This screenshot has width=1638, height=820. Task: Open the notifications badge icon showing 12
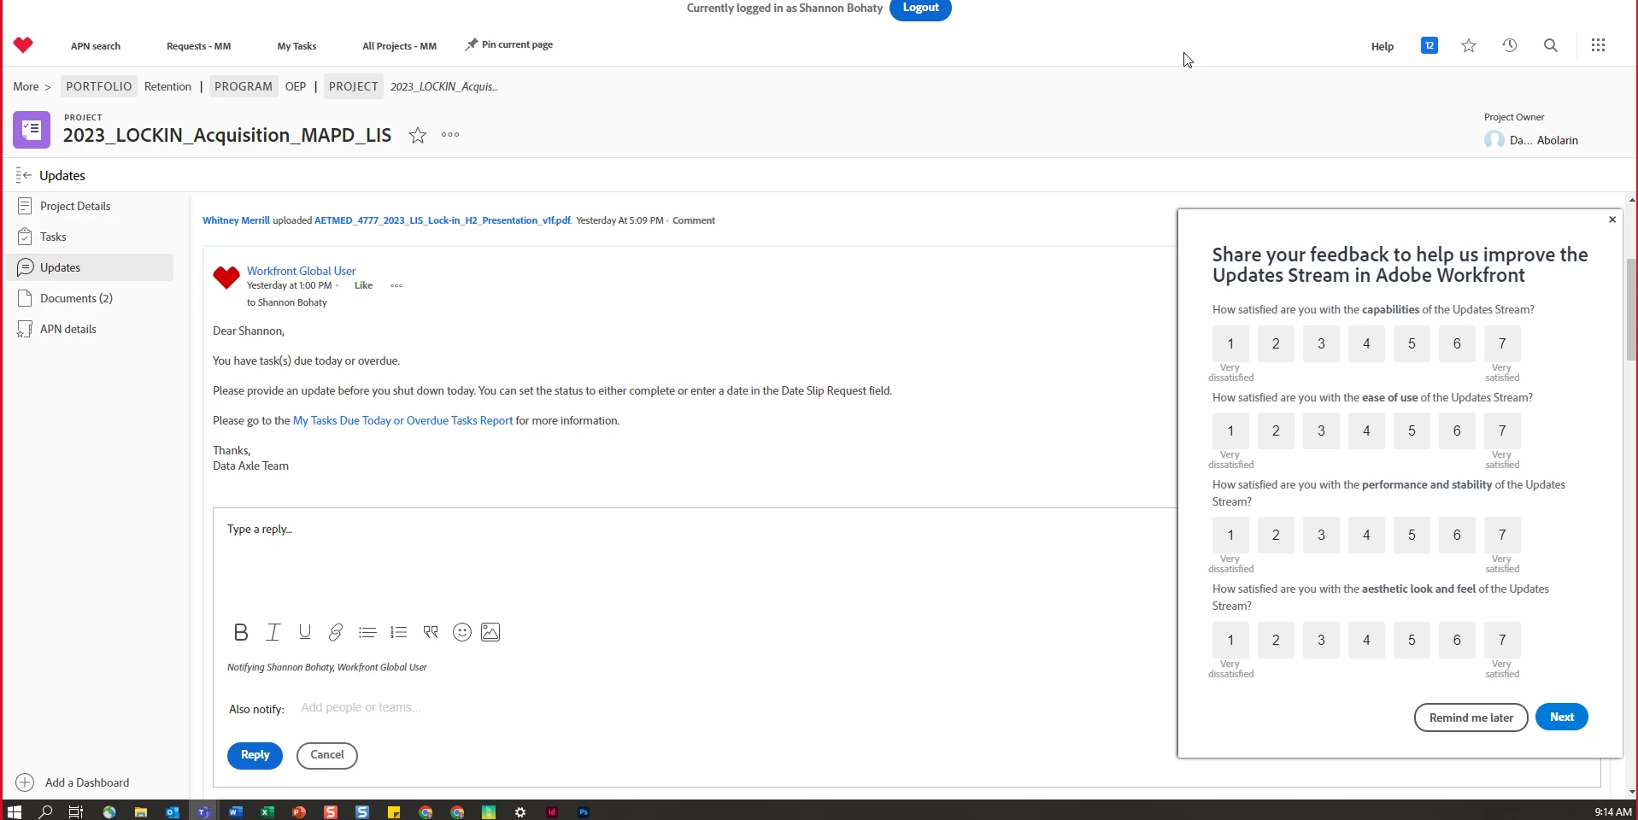[x=1430, y=45]
